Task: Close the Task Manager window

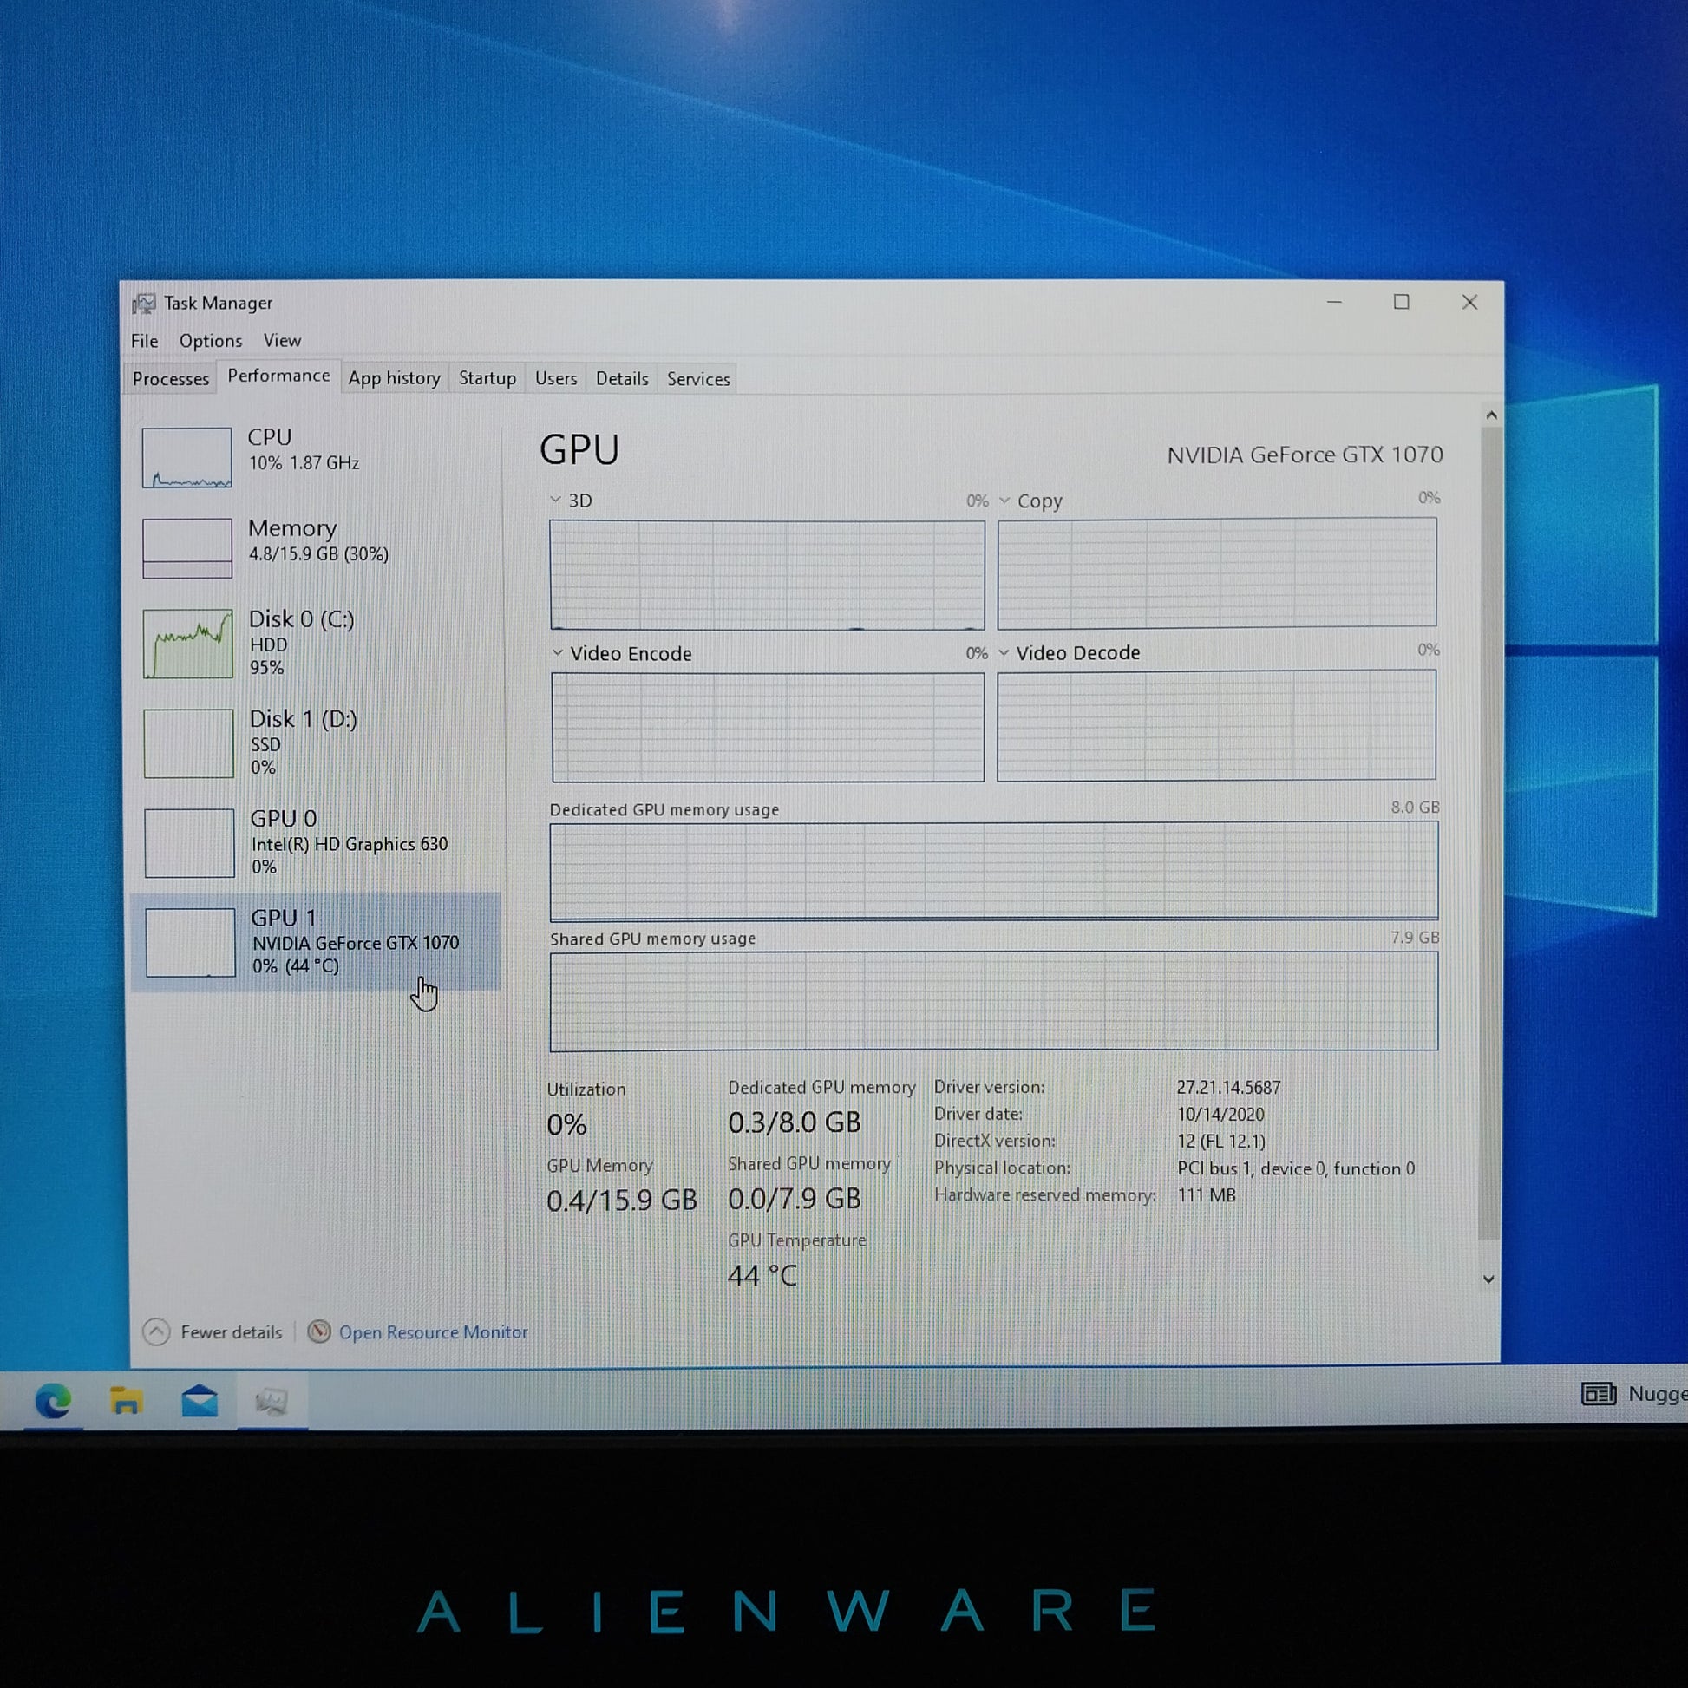Action: 1469,303
